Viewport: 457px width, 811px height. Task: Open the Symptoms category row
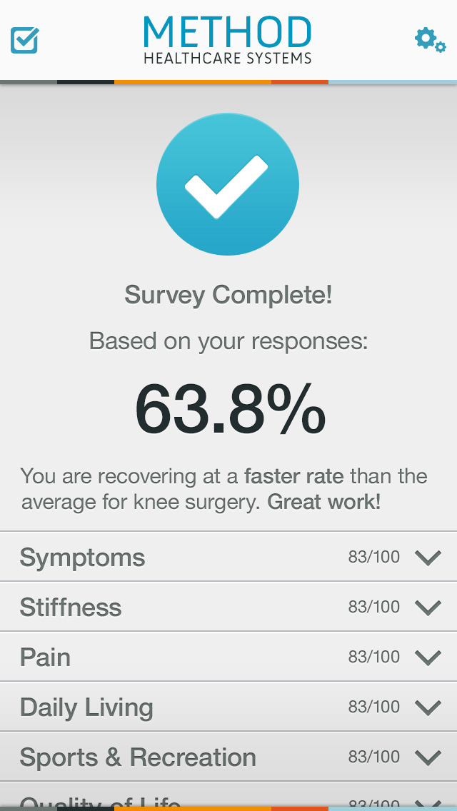[x=228, y=557]
